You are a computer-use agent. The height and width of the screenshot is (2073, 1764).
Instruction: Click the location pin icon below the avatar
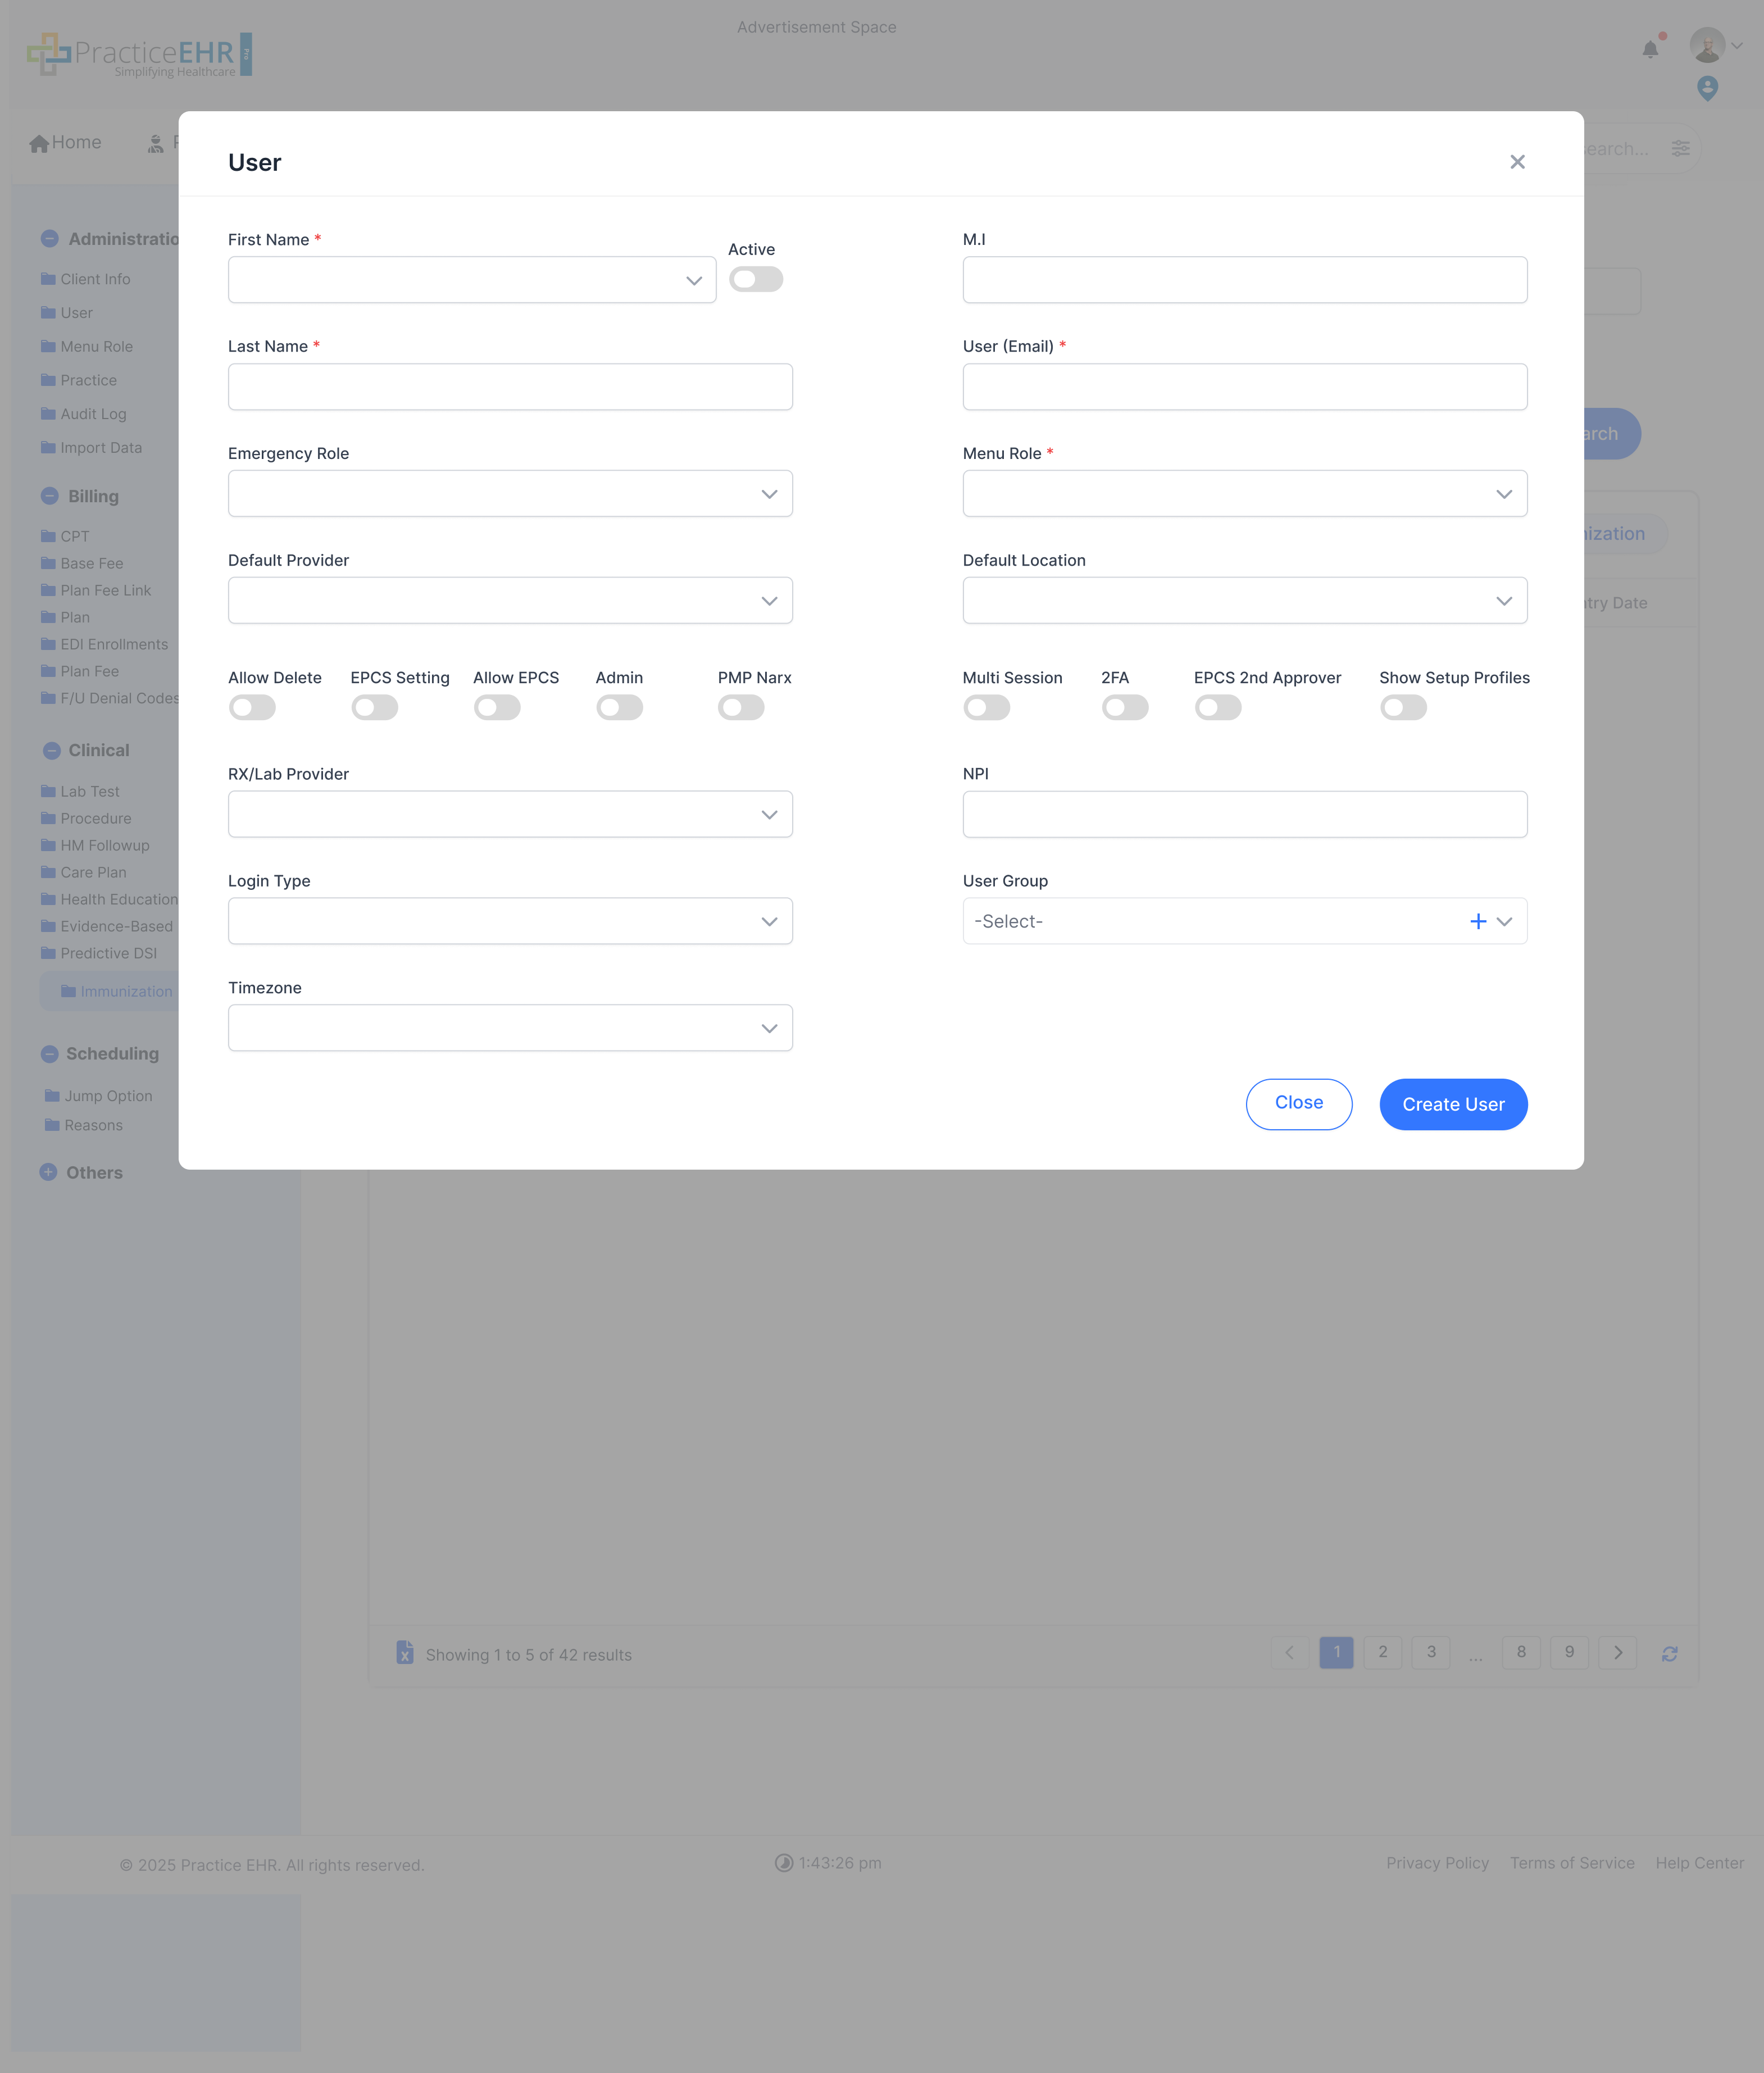pyautogui.click(x=1708, y=89)
